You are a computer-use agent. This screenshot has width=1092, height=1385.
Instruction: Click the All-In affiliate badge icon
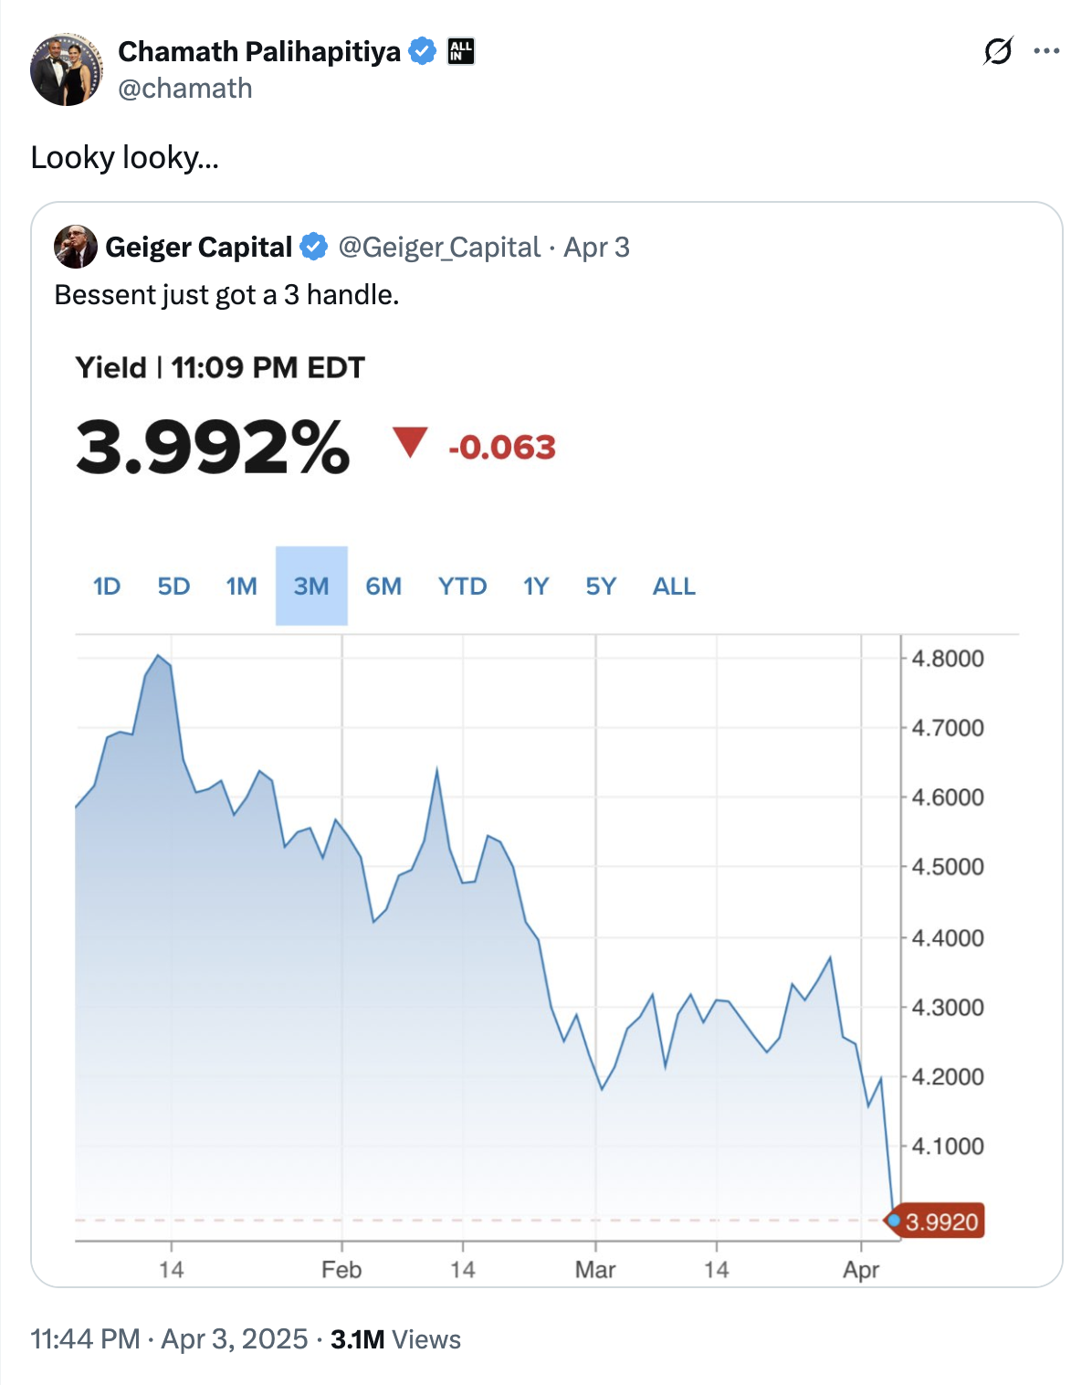(461, 51)
